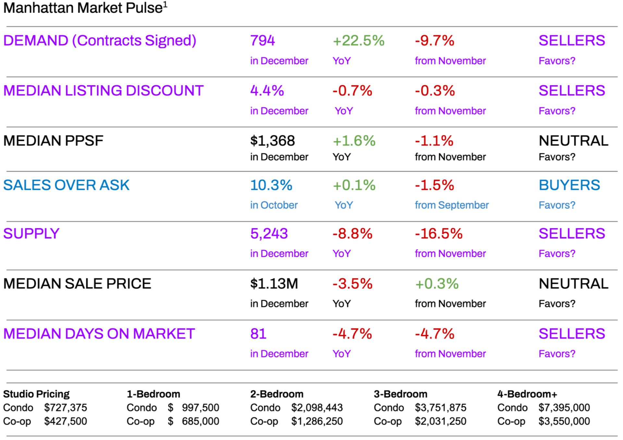Image resolution: width=623 pixels, height=440 pixels.
Task: Select the $1,368 median PPSF value
Action: point(272,141)
